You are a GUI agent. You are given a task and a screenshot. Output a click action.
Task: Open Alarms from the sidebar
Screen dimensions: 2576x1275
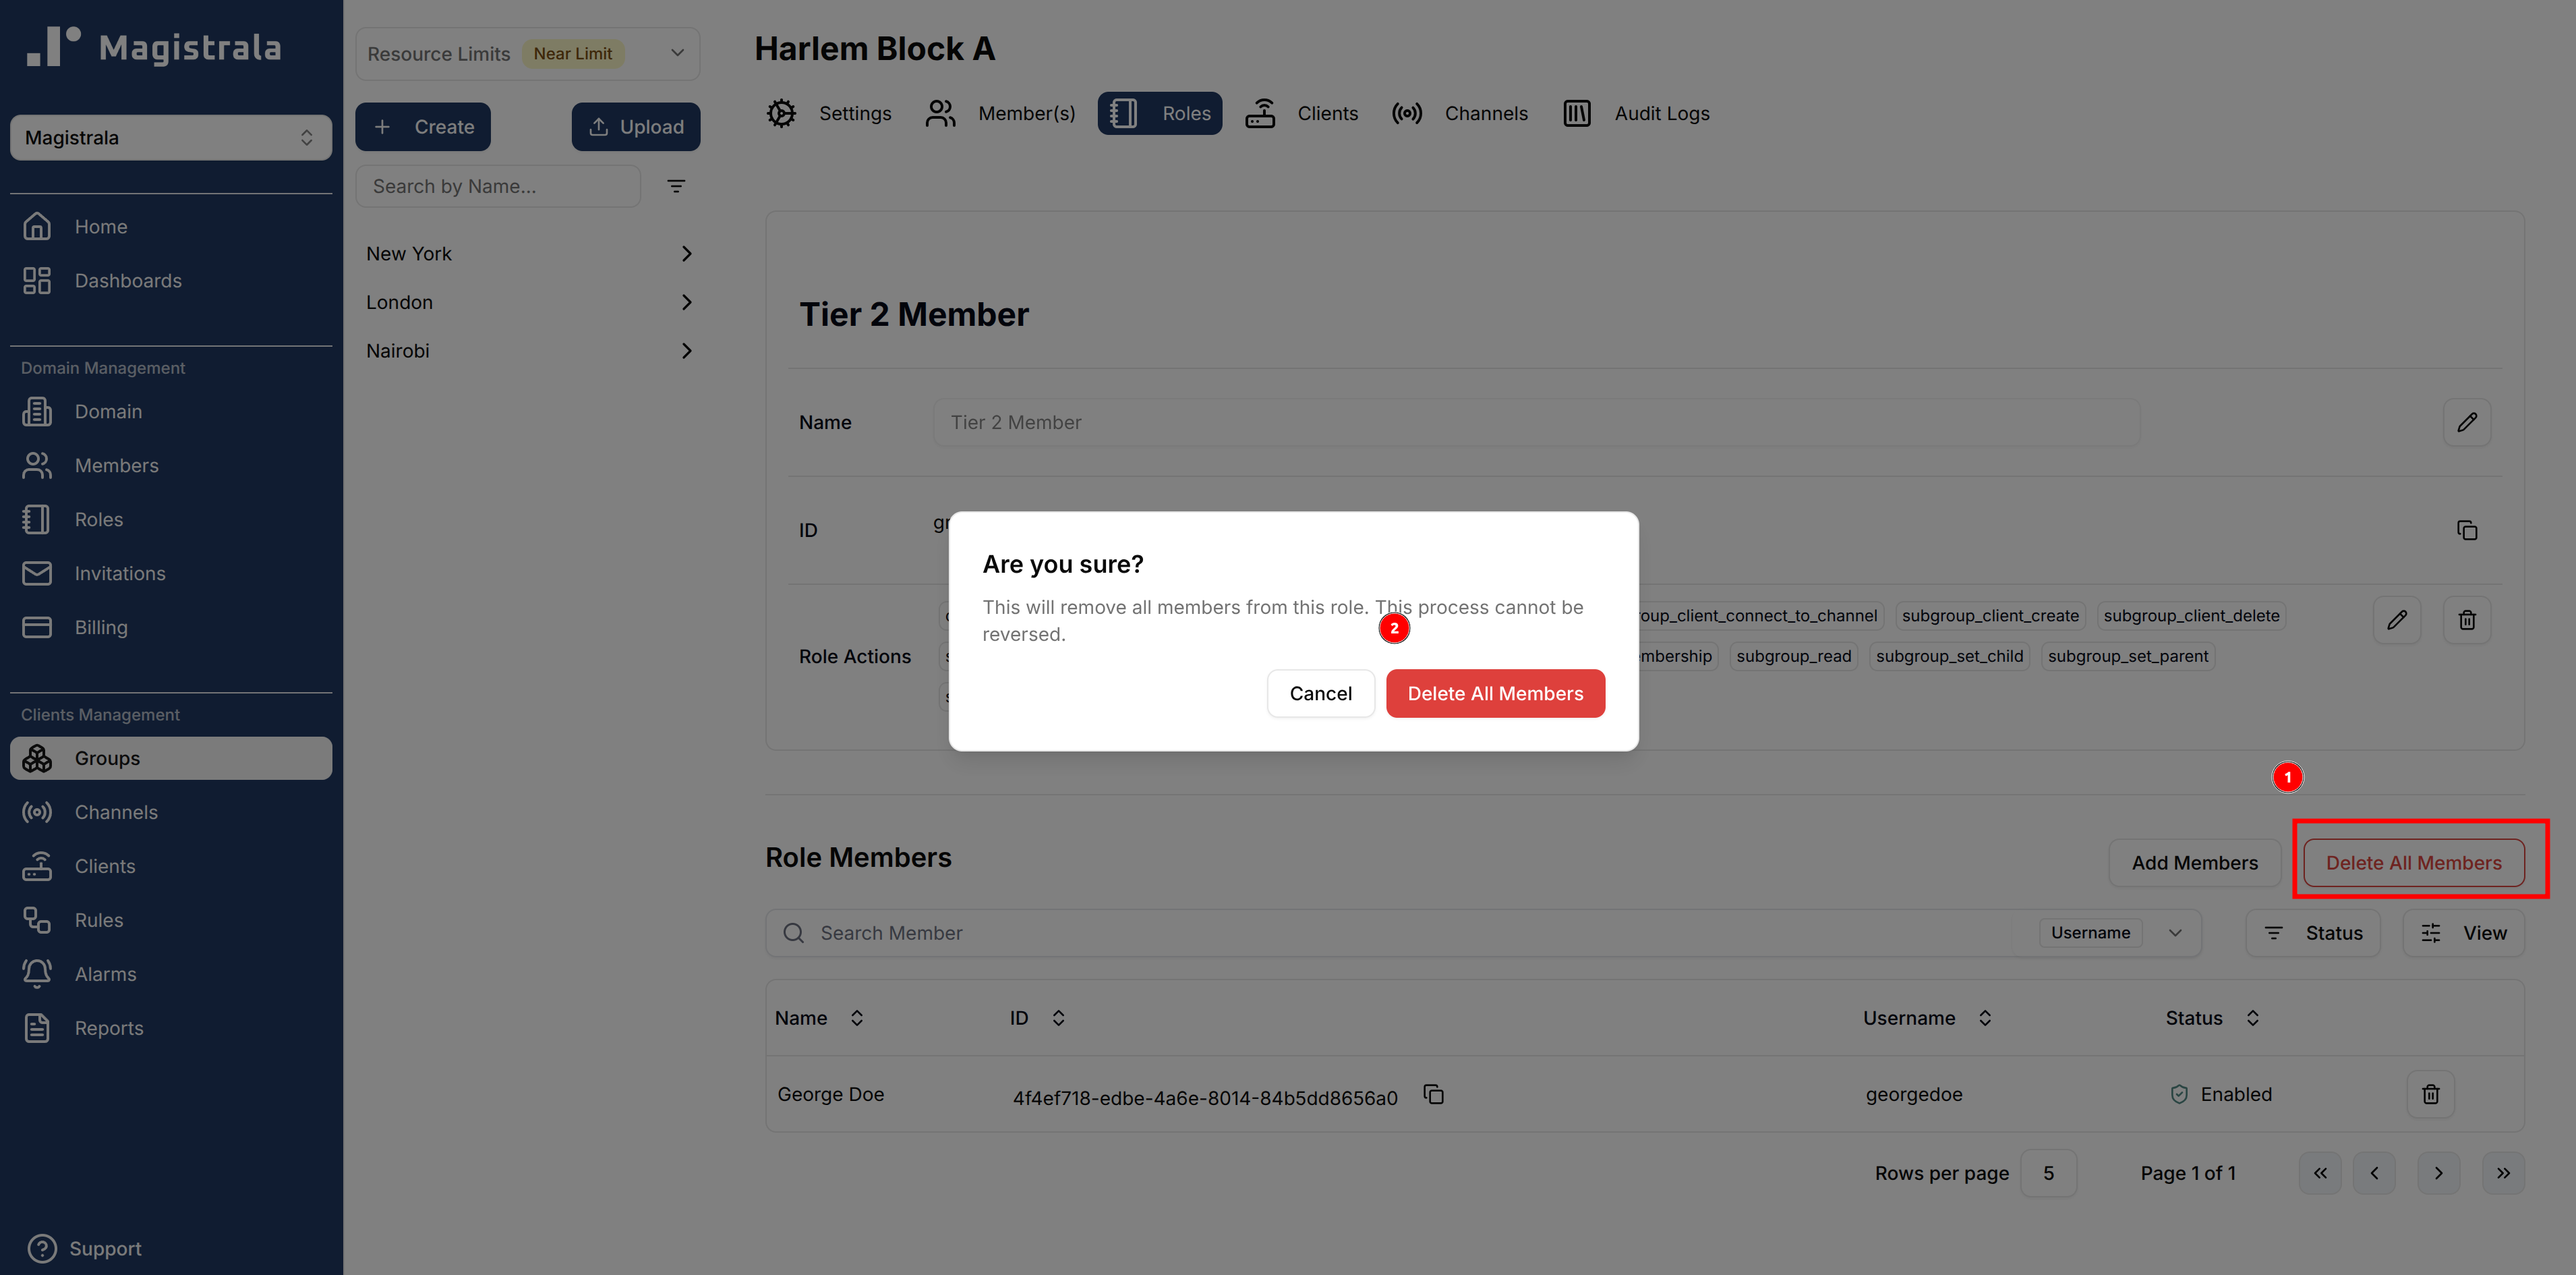click(105, 974)
